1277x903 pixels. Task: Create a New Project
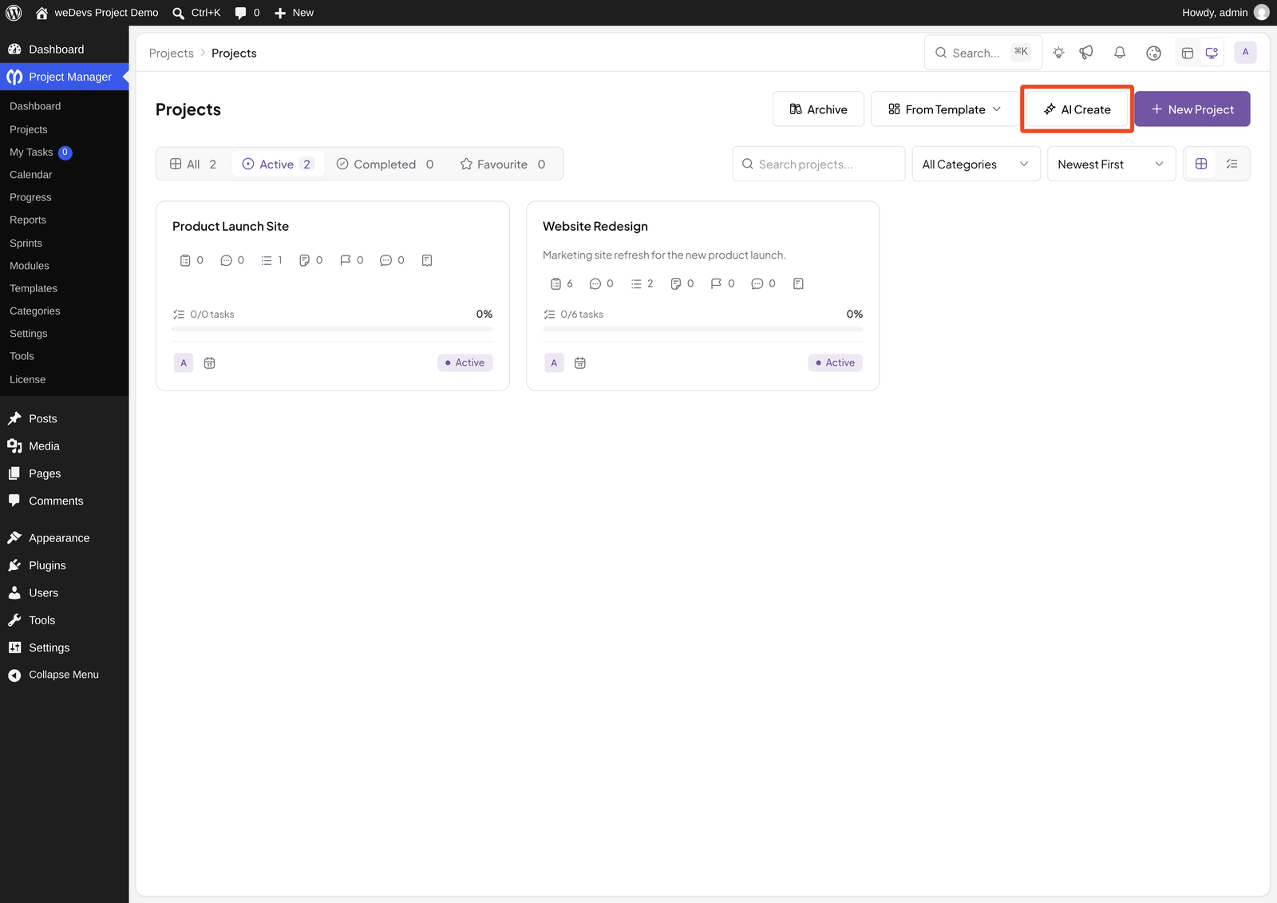click(x=1192, y=109)
